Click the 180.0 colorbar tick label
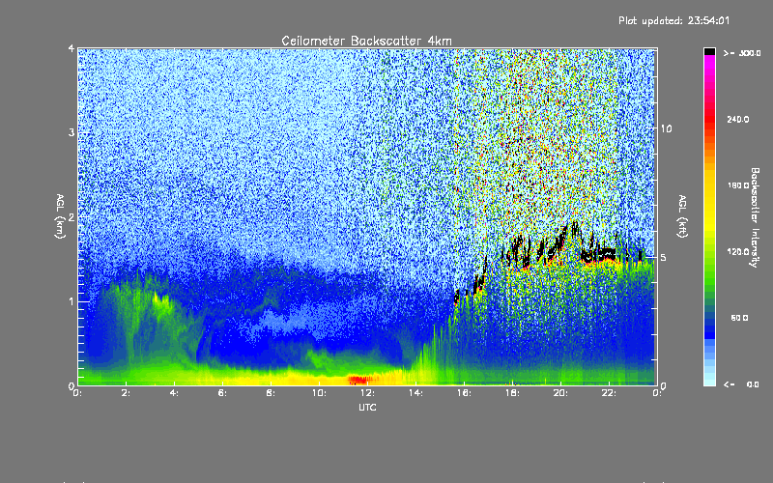This screenshot has width=773, height=483. [738, 185]
